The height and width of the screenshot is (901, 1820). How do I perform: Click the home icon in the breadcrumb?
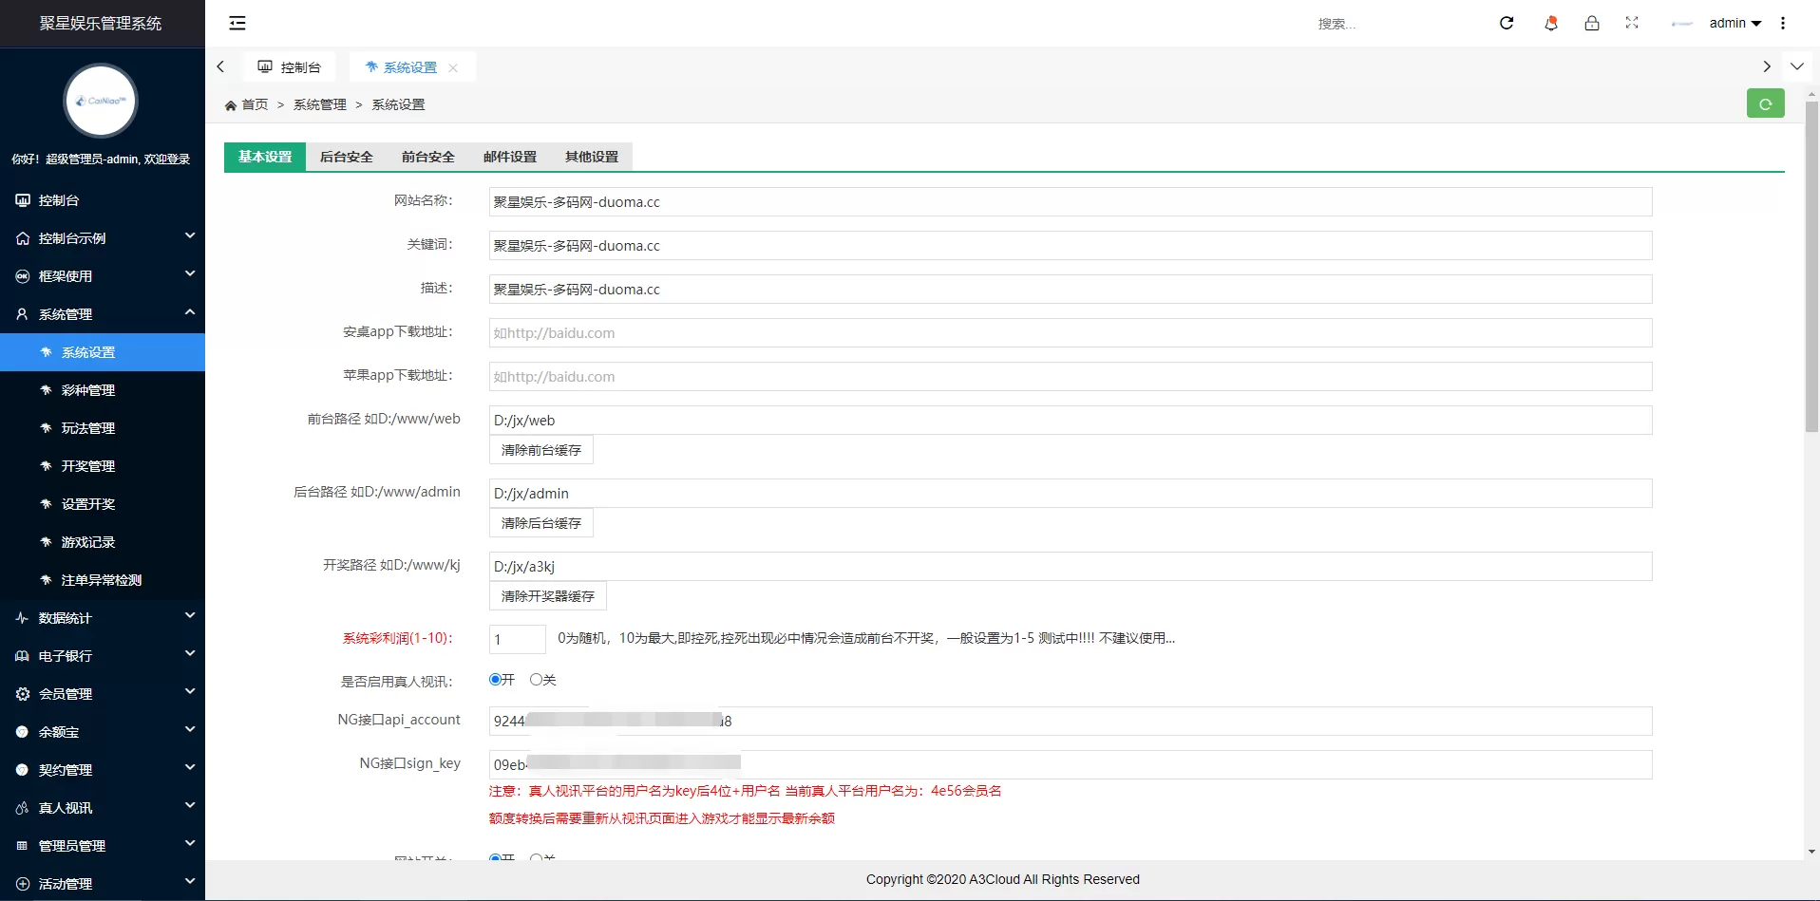pos(231,104)
